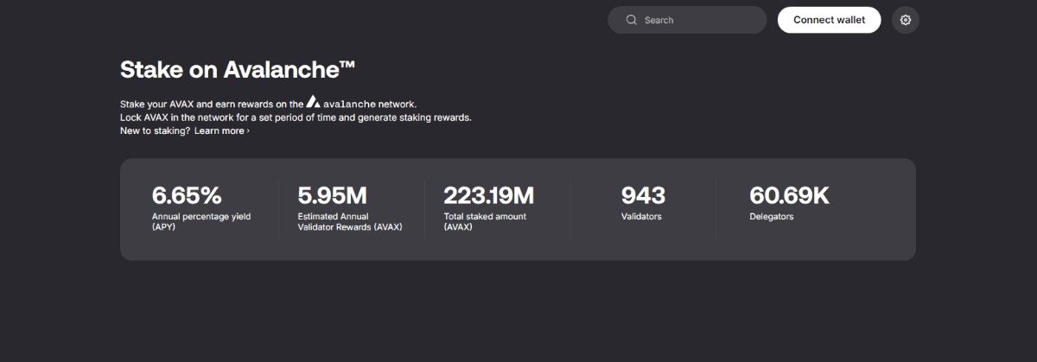The height and width of the screenshot is (362, 1037).
Task: Focus the Search input field
Action: click(687, 20)
